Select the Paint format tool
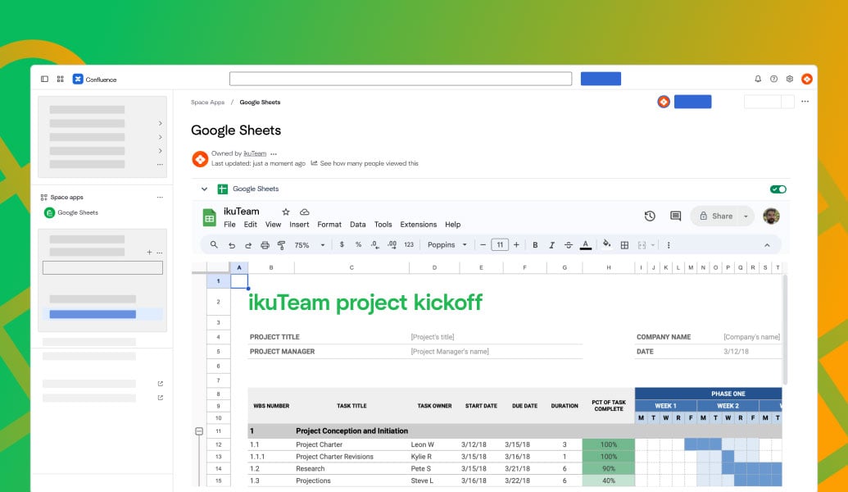Image resolution: width=848 pixels, height=492 pixels. coord(281,244)
